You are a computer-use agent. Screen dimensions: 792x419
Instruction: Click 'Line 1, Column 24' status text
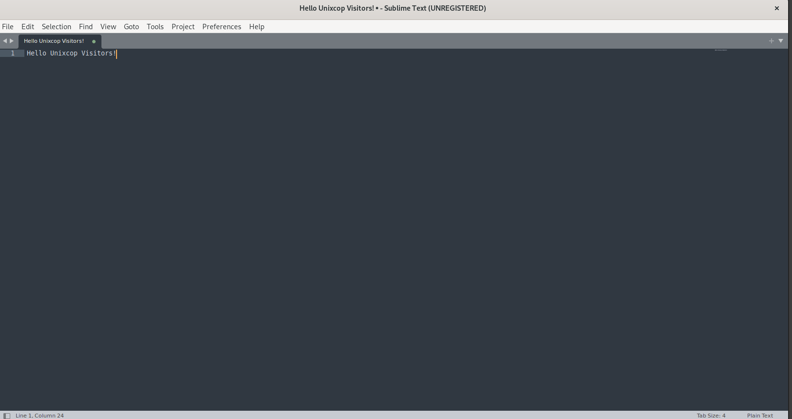point(40,416)
